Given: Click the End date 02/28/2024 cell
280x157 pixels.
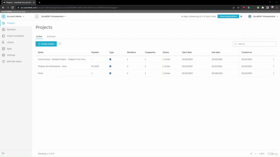Looking at the screenshot, I should coord(217,73).
